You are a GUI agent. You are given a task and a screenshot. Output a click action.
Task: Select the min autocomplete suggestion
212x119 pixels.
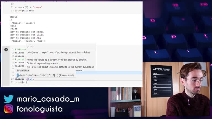pyautogui.click(x=32, y=79)
